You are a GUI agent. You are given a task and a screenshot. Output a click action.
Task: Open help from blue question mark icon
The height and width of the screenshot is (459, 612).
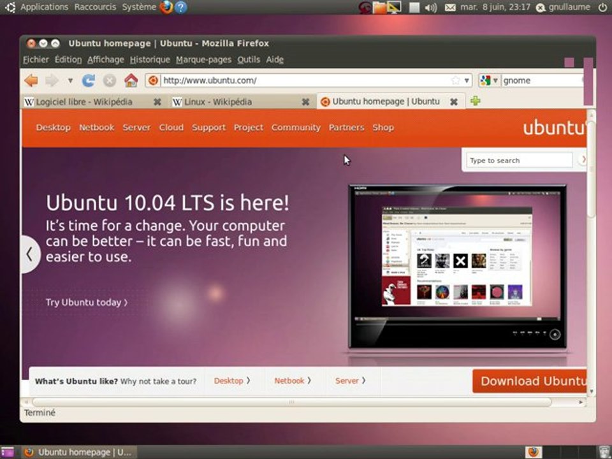[180, 7]
